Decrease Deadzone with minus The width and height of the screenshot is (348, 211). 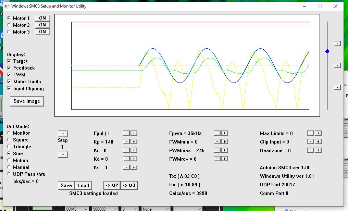pos(310,150)
